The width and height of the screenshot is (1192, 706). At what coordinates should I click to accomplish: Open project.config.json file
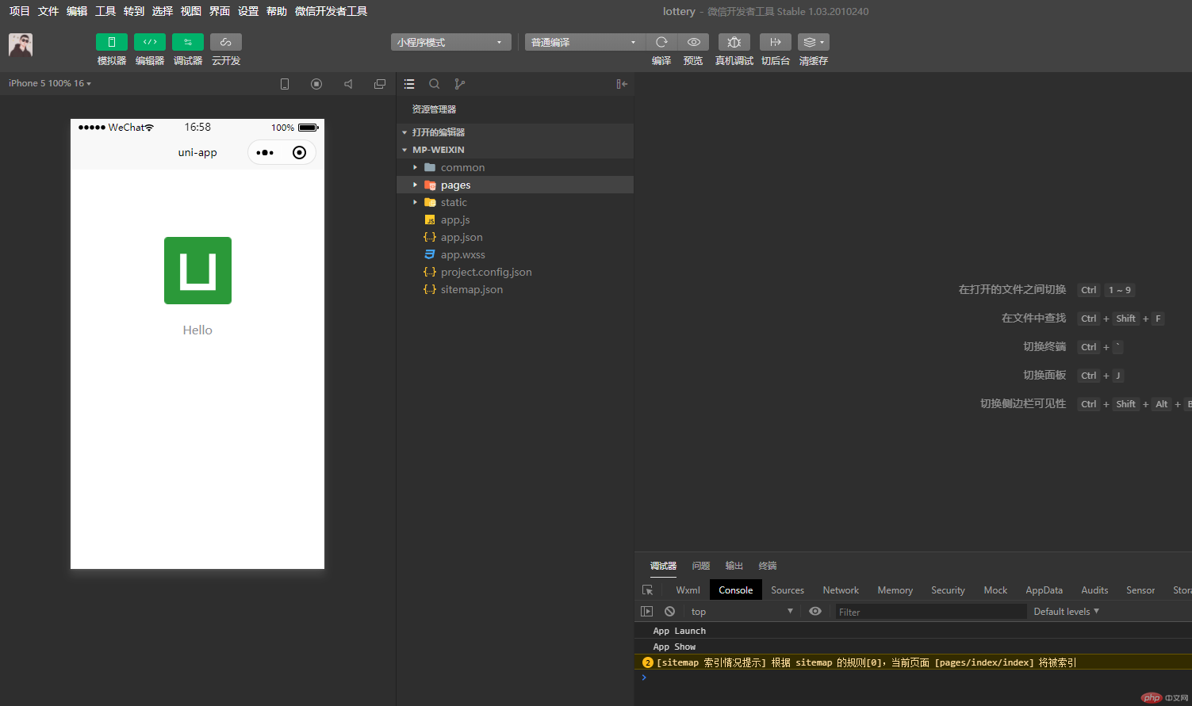pyautogui.click(x=515, y=272)
